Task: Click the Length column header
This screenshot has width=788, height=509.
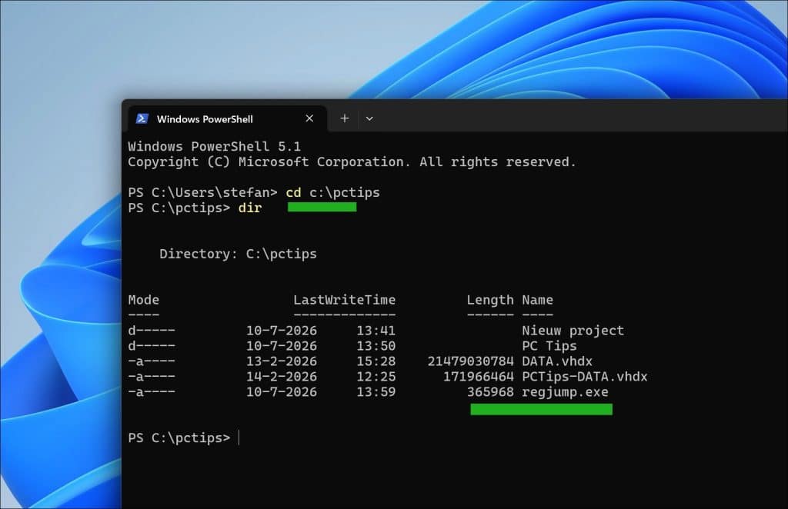Action: [490, 300]
